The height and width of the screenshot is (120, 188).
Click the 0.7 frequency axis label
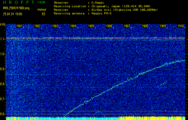click(x=2, y=99)
